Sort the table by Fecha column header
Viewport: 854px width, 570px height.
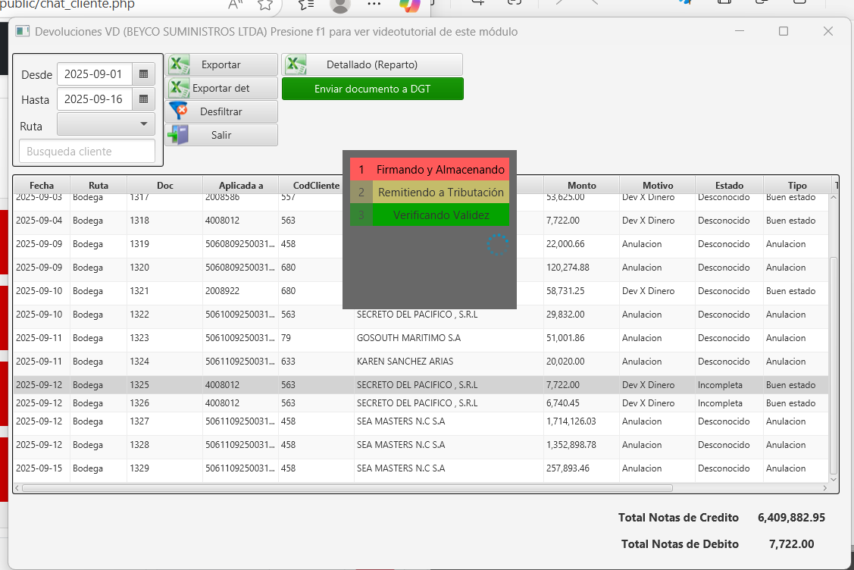click(x=42, y=185)
